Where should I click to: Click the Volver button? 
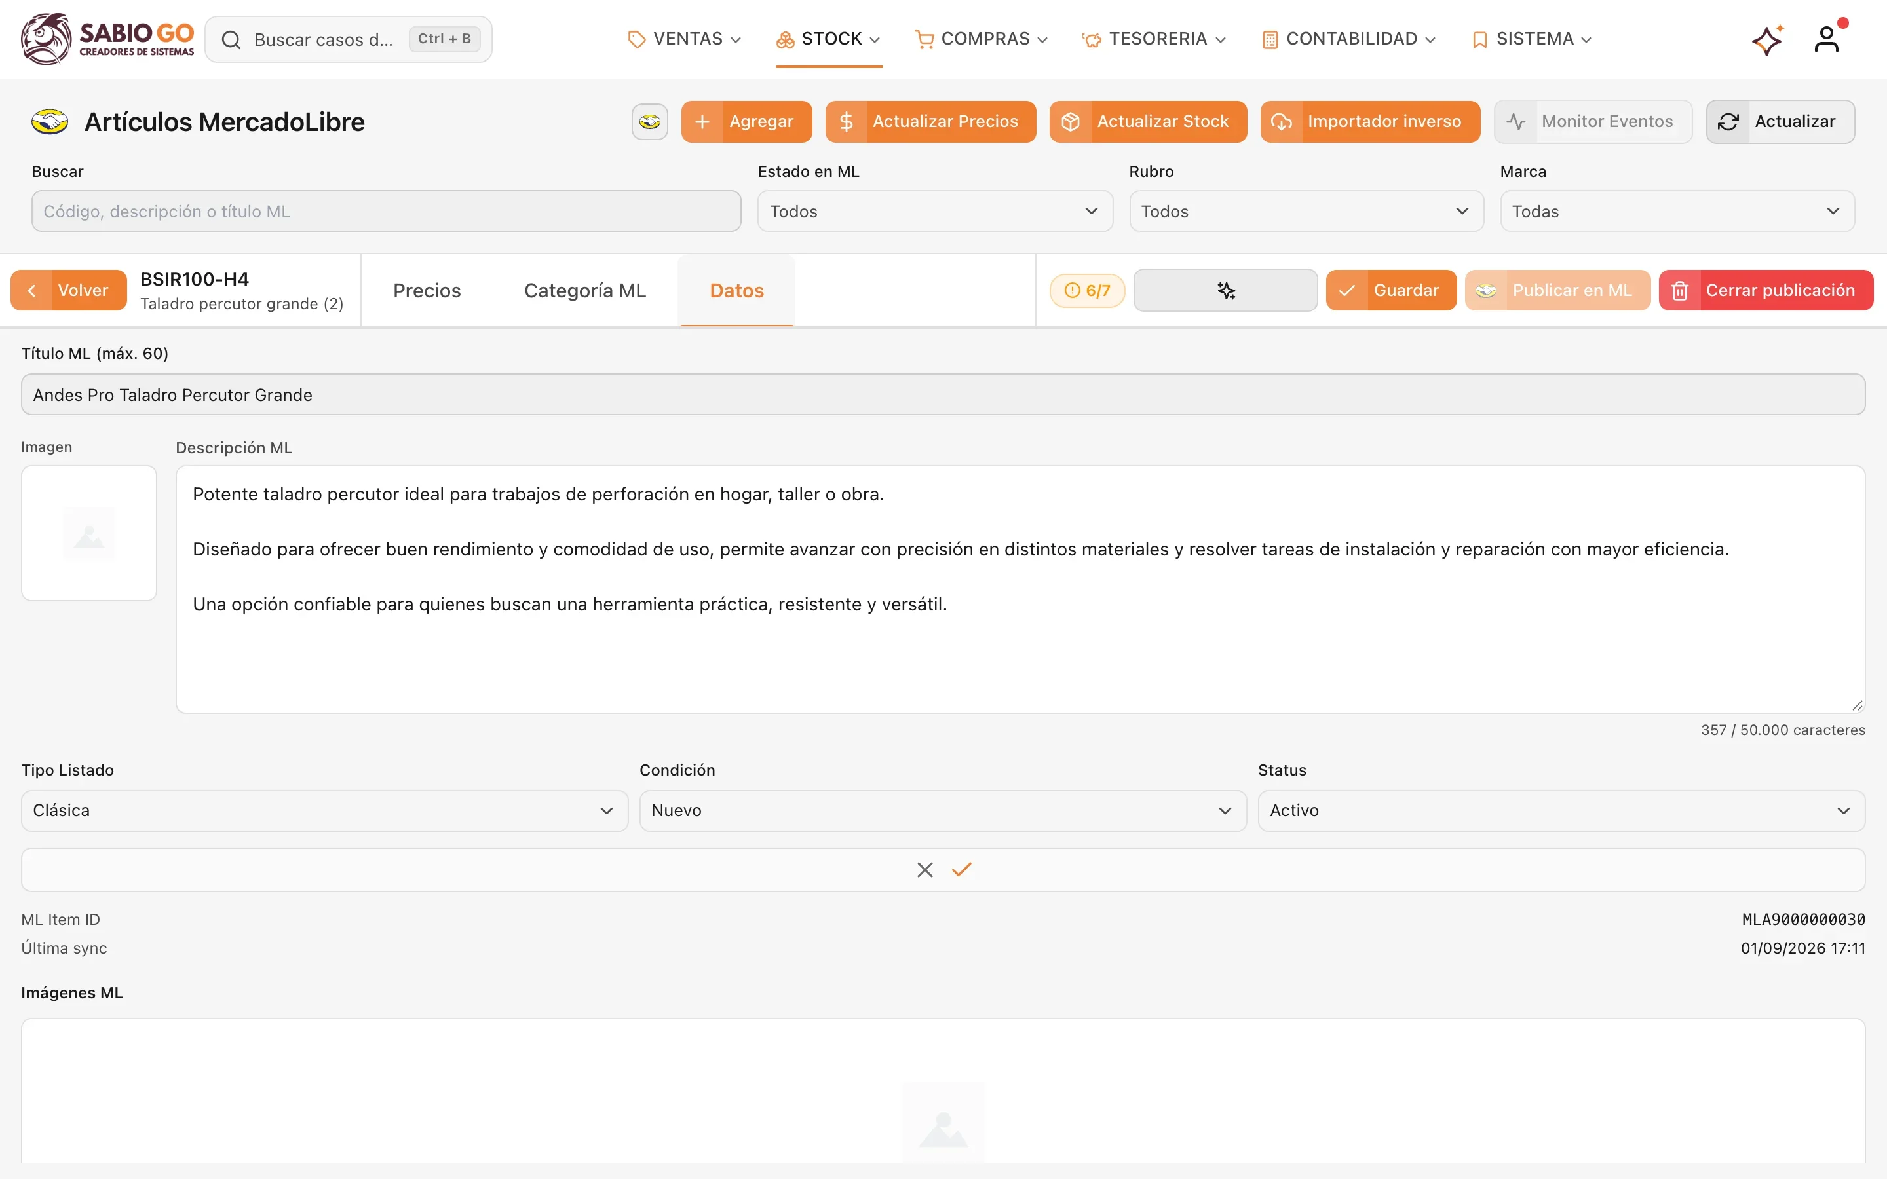69,290
